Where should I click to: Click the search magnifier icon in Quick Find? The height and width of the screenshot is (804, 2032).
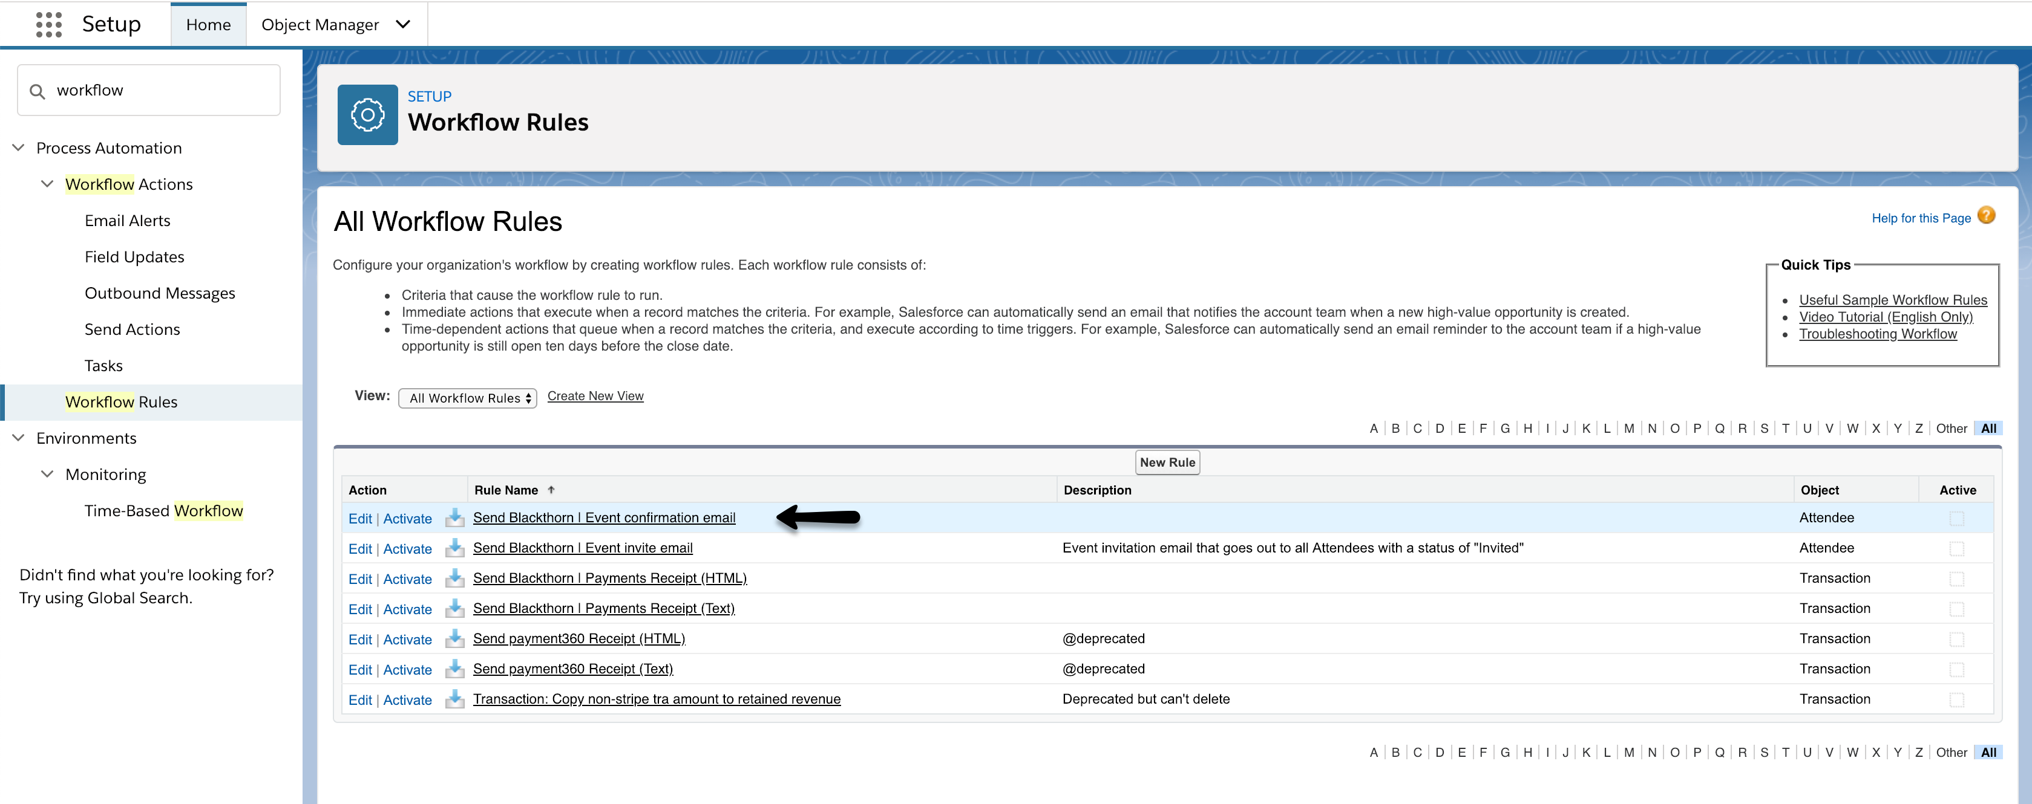[x=37, y=91]
